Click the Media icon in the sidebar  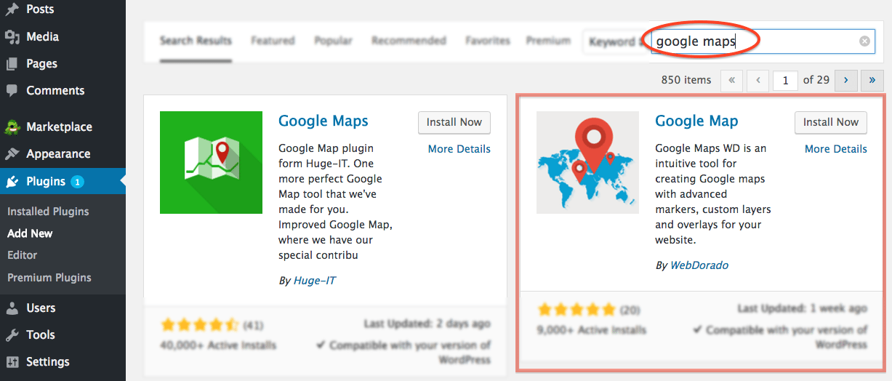[x=12, y=36]
